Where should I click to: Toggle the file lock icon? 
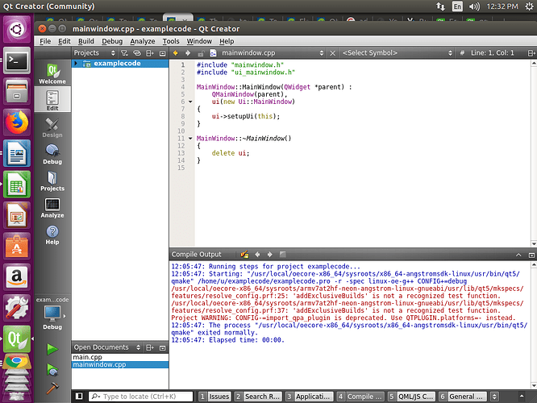201,53
